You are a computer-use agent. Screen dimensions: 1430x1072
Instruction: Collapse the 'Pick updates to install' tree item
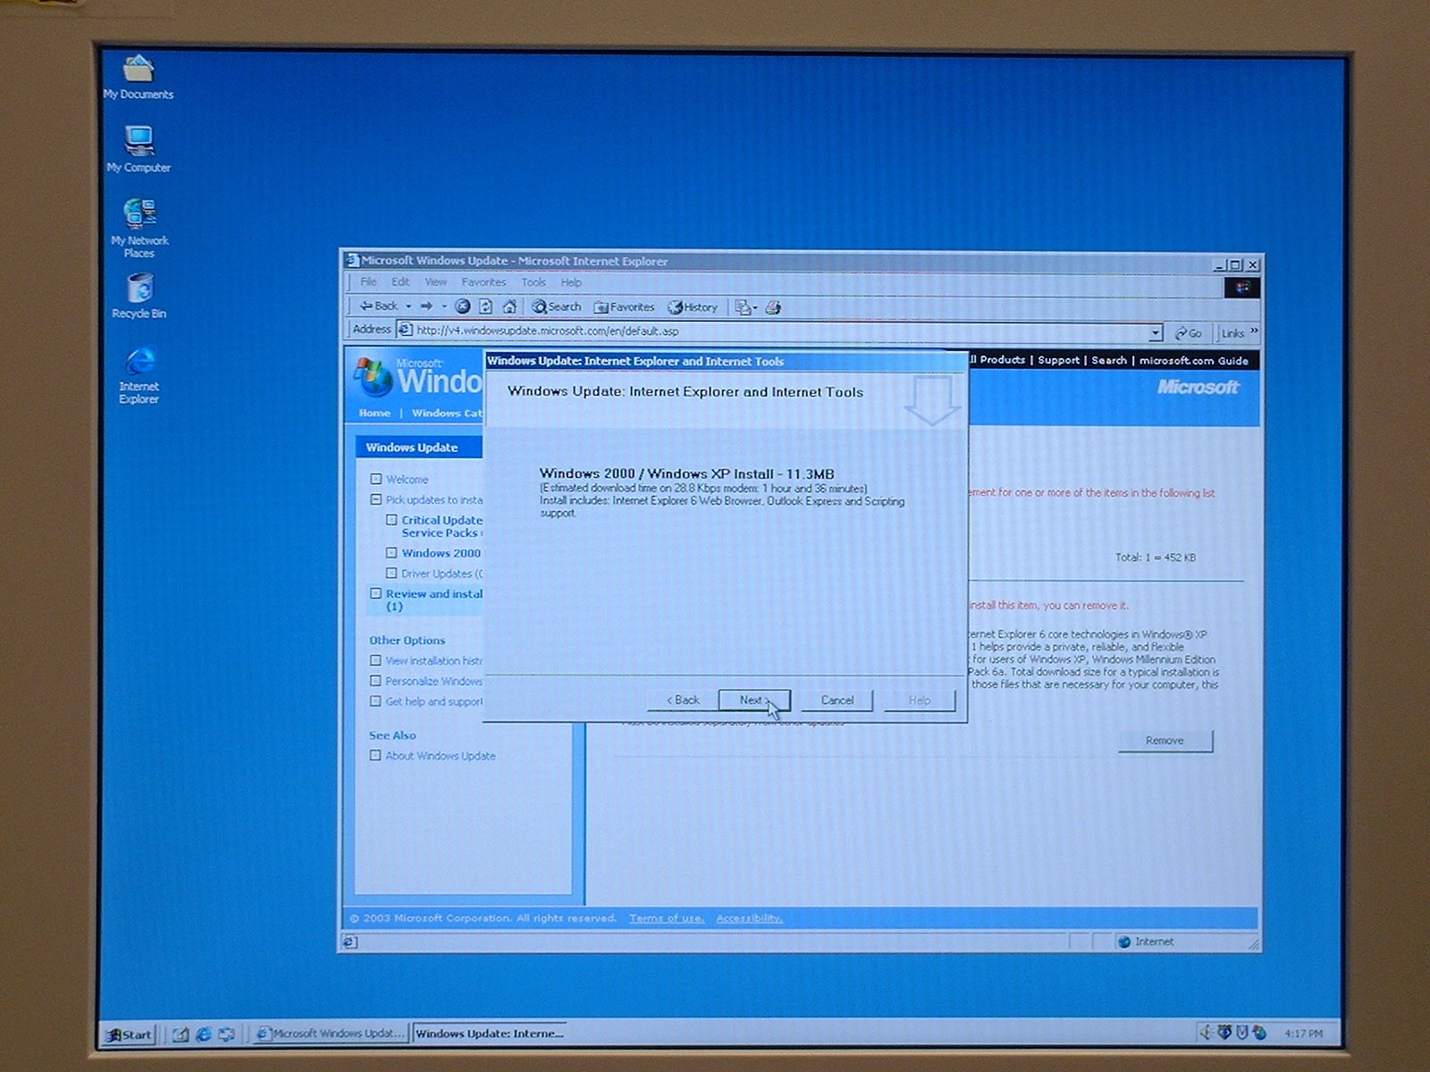376,499
